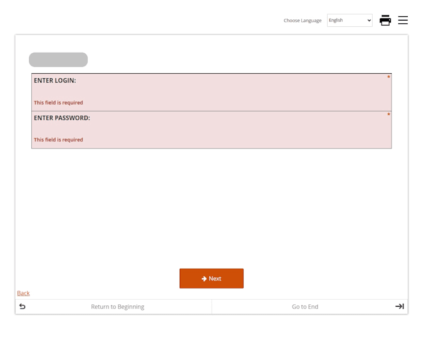
Task: Click the Go to End arrow icon
Action: (400, 306)
